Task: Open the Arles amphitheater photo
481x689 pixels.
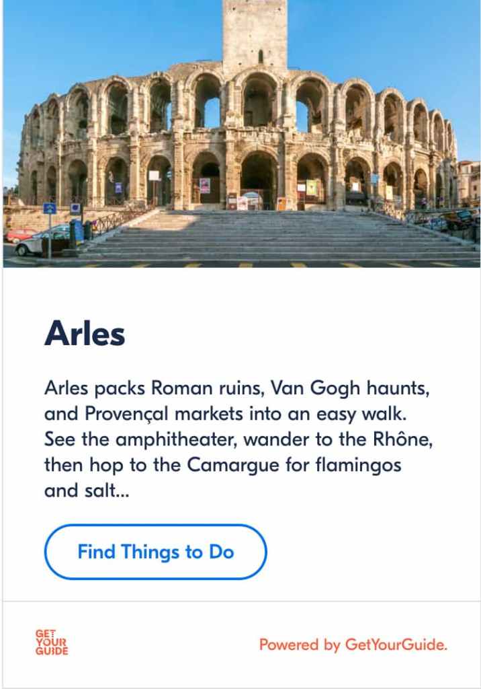Action: click(x=242, y=135)
